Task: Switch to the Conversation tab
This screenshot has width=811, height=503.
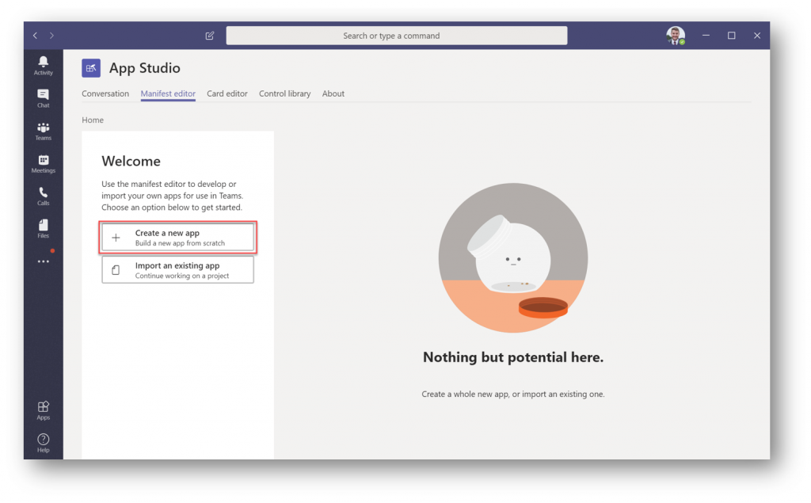Action: [x=105, y=93]
